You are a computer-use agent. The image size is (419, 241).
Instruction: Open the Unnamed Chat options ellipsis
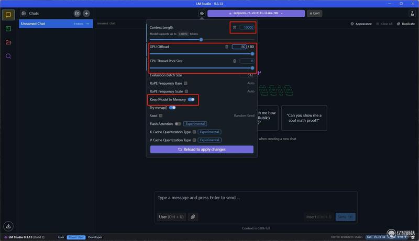click(87, 24)
